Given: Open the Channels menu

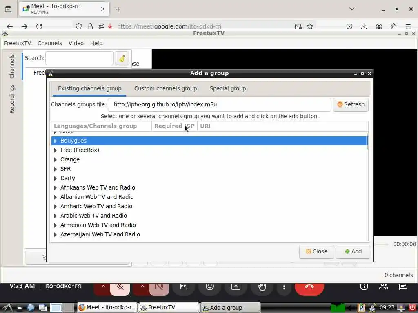Looking at the screenshot, I should point(49,43).
